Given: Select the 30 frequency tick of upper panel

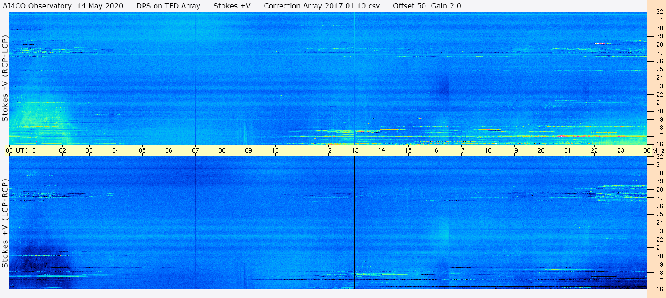Looking at the screenshot, I should click(659, 27).
